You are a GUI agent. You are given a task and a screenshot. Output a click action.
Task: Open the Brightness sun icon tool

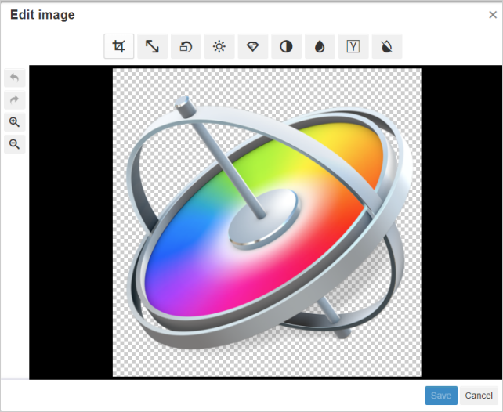pyautogui.click(x=219, y=46)
